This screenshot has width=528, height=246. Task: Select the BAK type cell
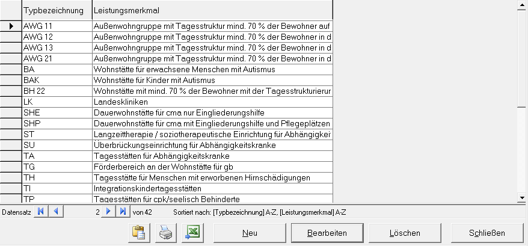coord(57,81)
